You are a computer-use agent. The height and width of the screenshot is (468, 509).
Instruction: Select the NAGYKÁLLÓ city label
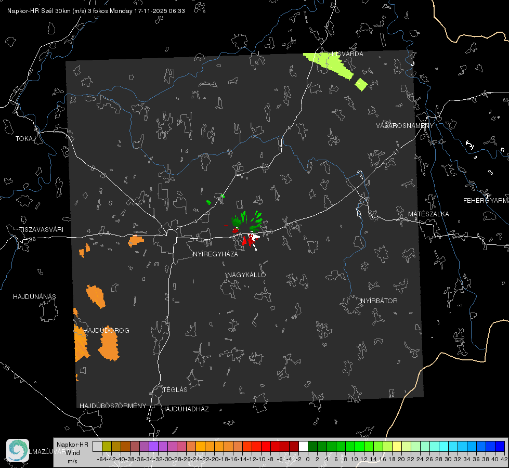coord(246,275)
